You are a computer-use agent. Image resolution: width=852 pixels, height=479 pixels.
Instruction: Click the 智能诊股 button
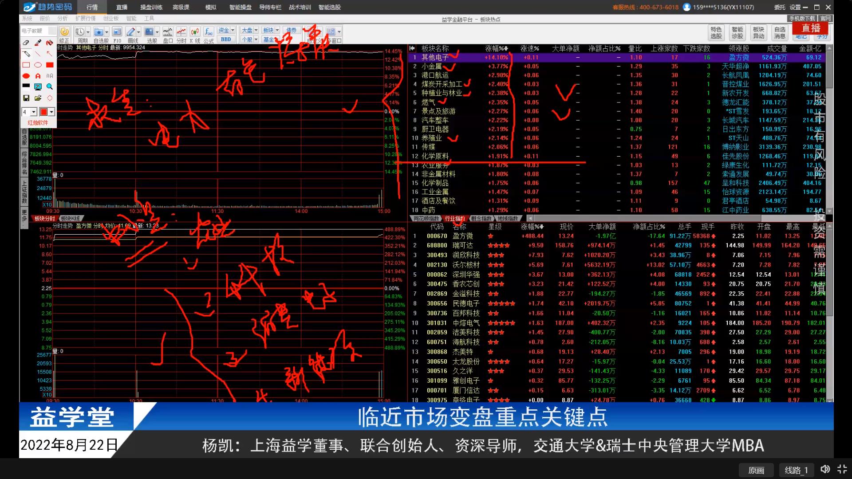(x=738, y=33)
